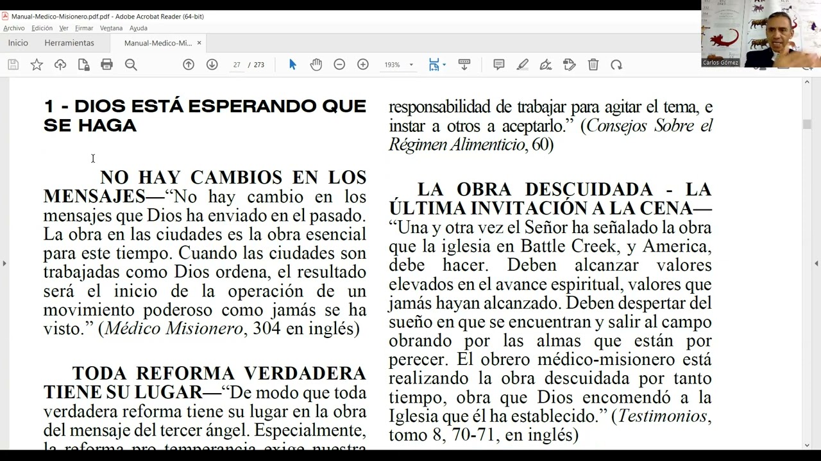Go to next page arrow
Image resolution: width=821 pixels, height=461 pixels.
tap(212, 65)
